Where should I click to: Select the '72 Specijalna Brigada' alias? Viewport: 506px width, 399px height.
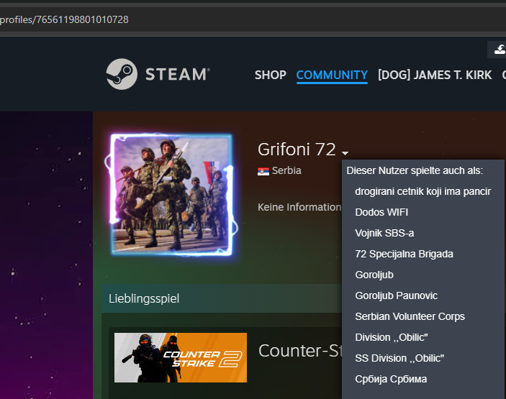(404, 254)
